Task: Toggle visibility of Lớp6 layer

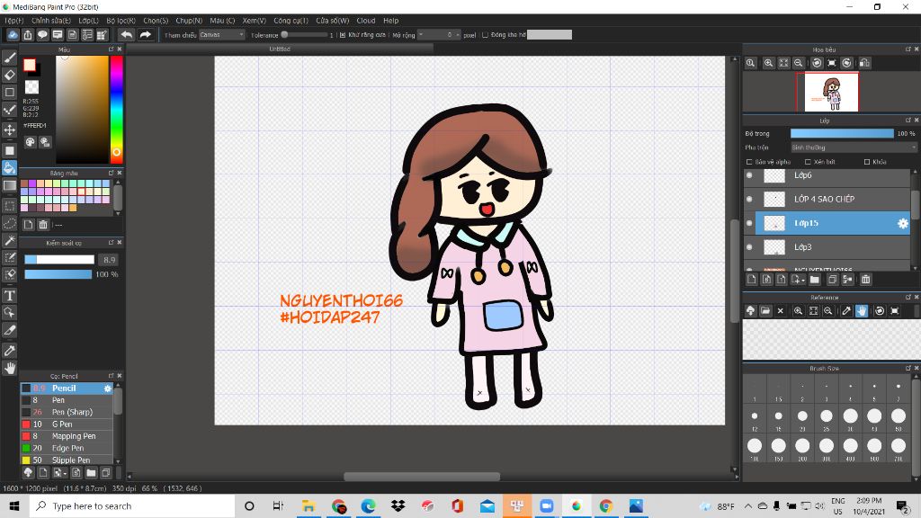Action: [749, 175]
